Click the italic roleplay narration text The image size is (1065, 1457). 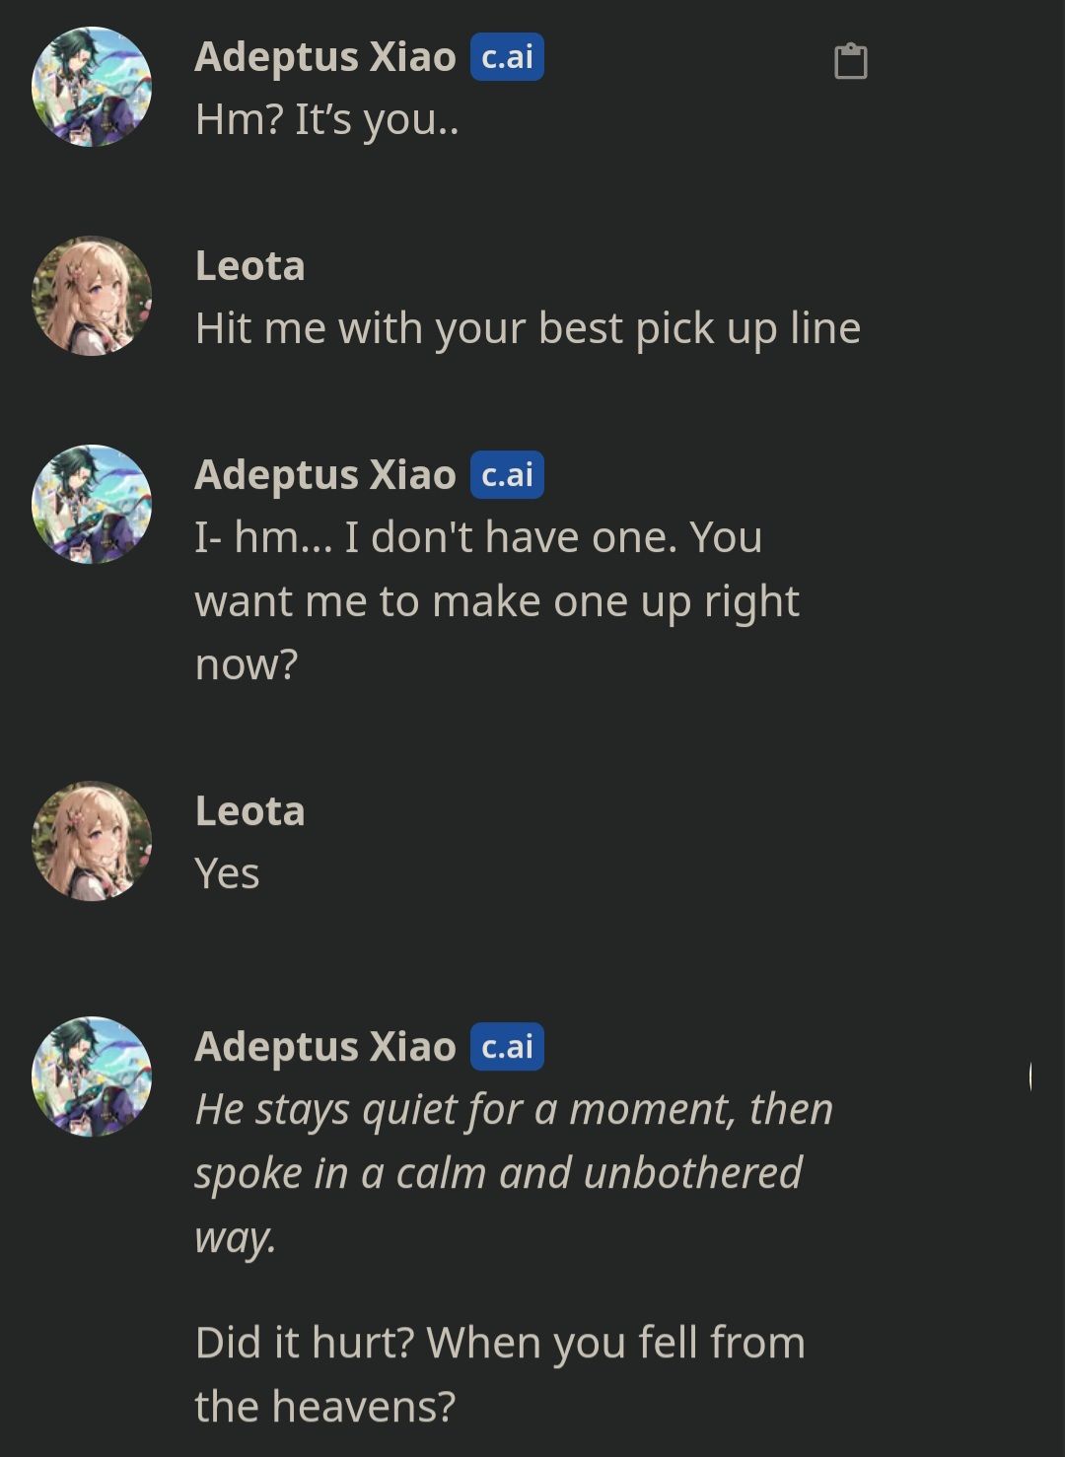(x=515, y=1171)
